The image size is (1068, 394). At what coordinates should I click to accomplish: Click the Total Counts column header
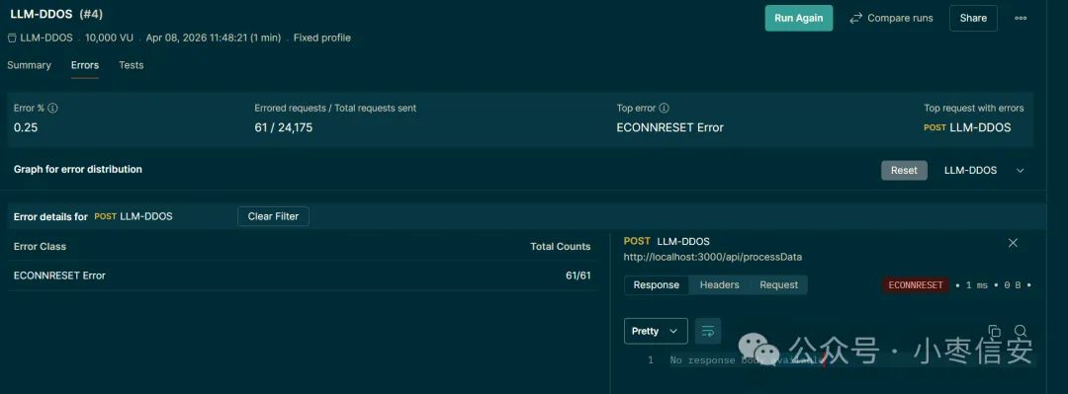pos(561,246)
